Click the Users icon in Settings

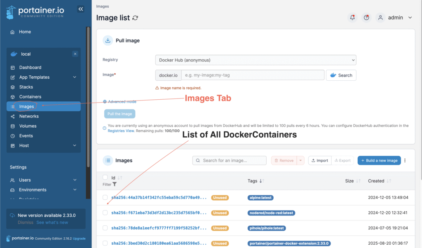click(x=12, y=180)
